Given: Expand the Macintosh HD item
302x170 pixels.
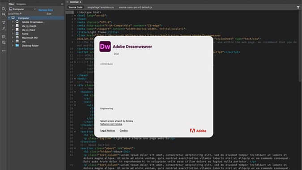Looking at the screenshot, I should click(13, 38).
